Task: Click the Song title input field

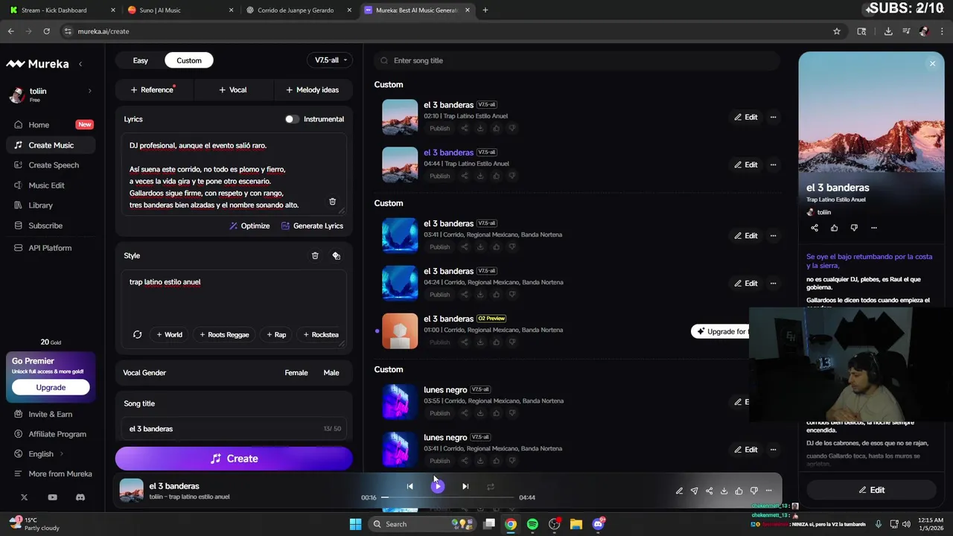Action: tap(234, 429)
